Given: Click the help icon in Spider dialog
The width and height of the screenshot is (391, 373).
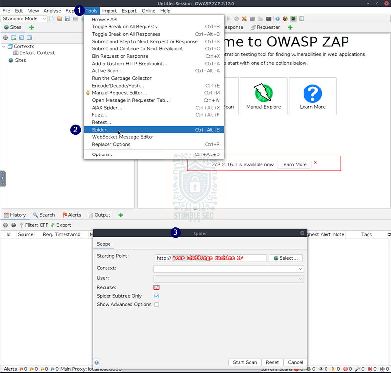Looking at the screenshot, I should tap(97, 363).
